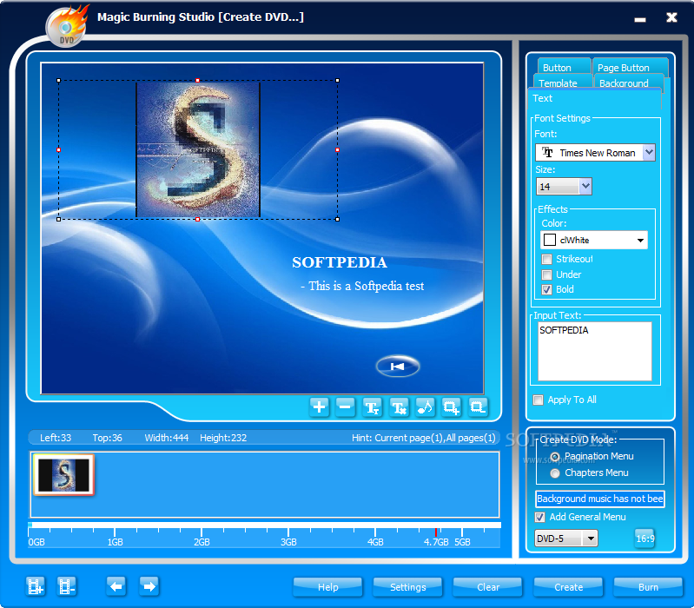Uncheck Add General Menu checkbox
This screenshot has height=608, width=694.
point(540,517)
